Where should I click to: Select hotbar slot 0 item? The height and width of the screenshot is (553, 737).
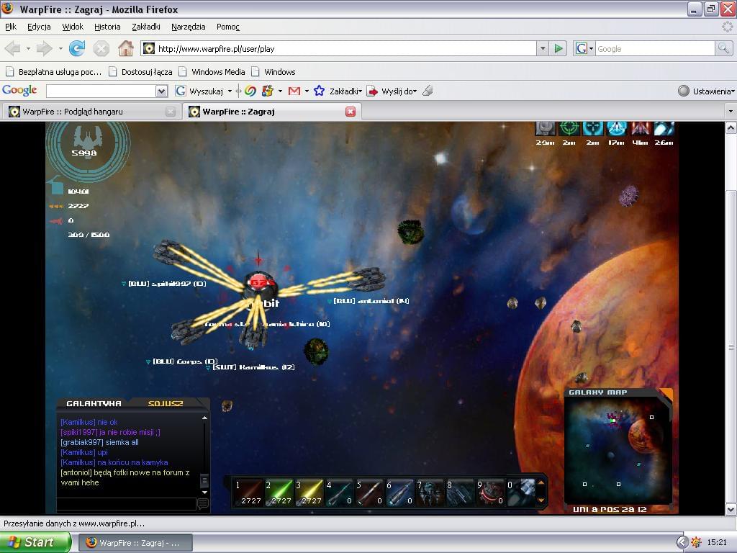[520, 493]
